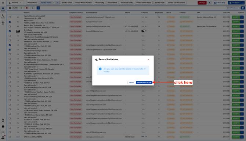This screenshot has height=141, width=246.
Task: Click the CFS Home Office TEST2 logo thumbnail
Action: tap(18, 137)
